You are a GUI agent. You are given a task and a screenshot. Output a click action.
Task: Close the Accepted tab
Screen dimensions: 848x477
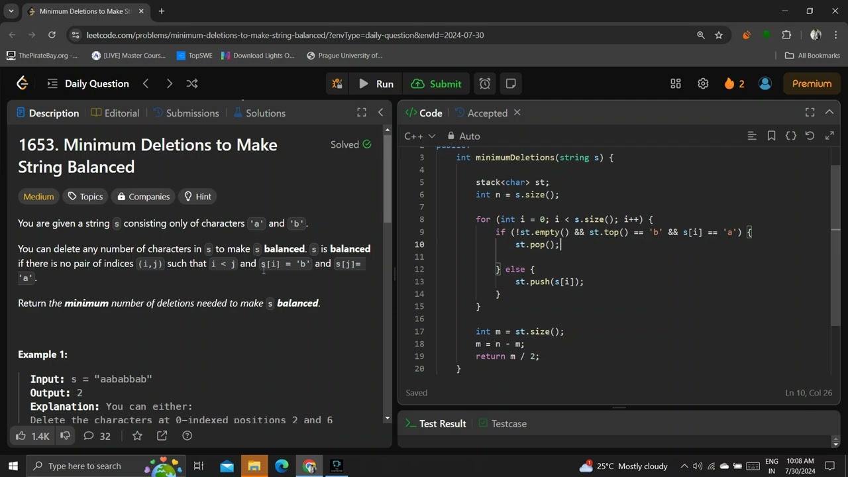517,113
